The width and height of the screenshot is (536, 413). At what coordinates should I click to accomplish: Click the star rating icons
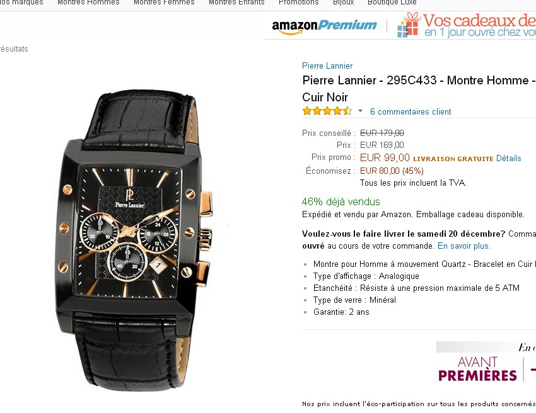click(327, 111)
